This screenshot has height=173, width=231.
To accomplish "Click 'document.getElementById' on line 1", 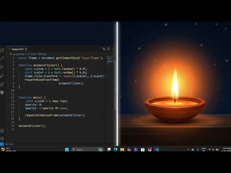I will coord(60,58).
